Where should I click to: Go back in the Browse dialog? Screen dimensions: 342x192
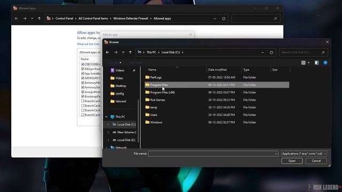tap(107, 52)
